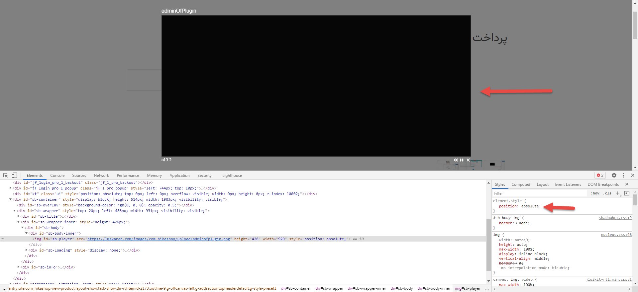Viewport: 638px width, 292px height.
Task: Select div#sb-wrapper in the breadcrumb
Action: pos(329,289)
